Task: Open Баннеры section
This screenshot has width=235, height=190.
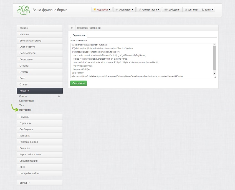Action: coord(40,148)
